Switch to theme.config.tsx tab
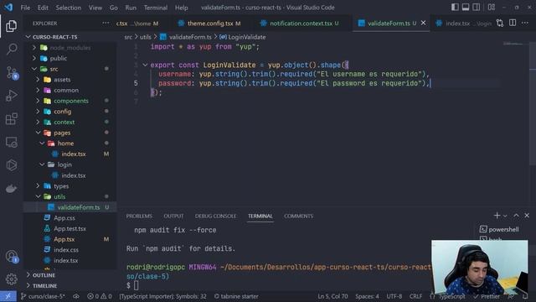This screenshot has width=536, height=302. (x=209, y=23)
